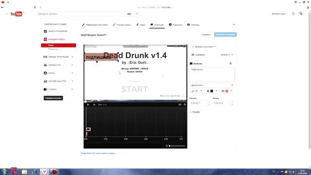Click the timeline zoom magnifier icon
The image size is (311, 175).
pos(167,146)
